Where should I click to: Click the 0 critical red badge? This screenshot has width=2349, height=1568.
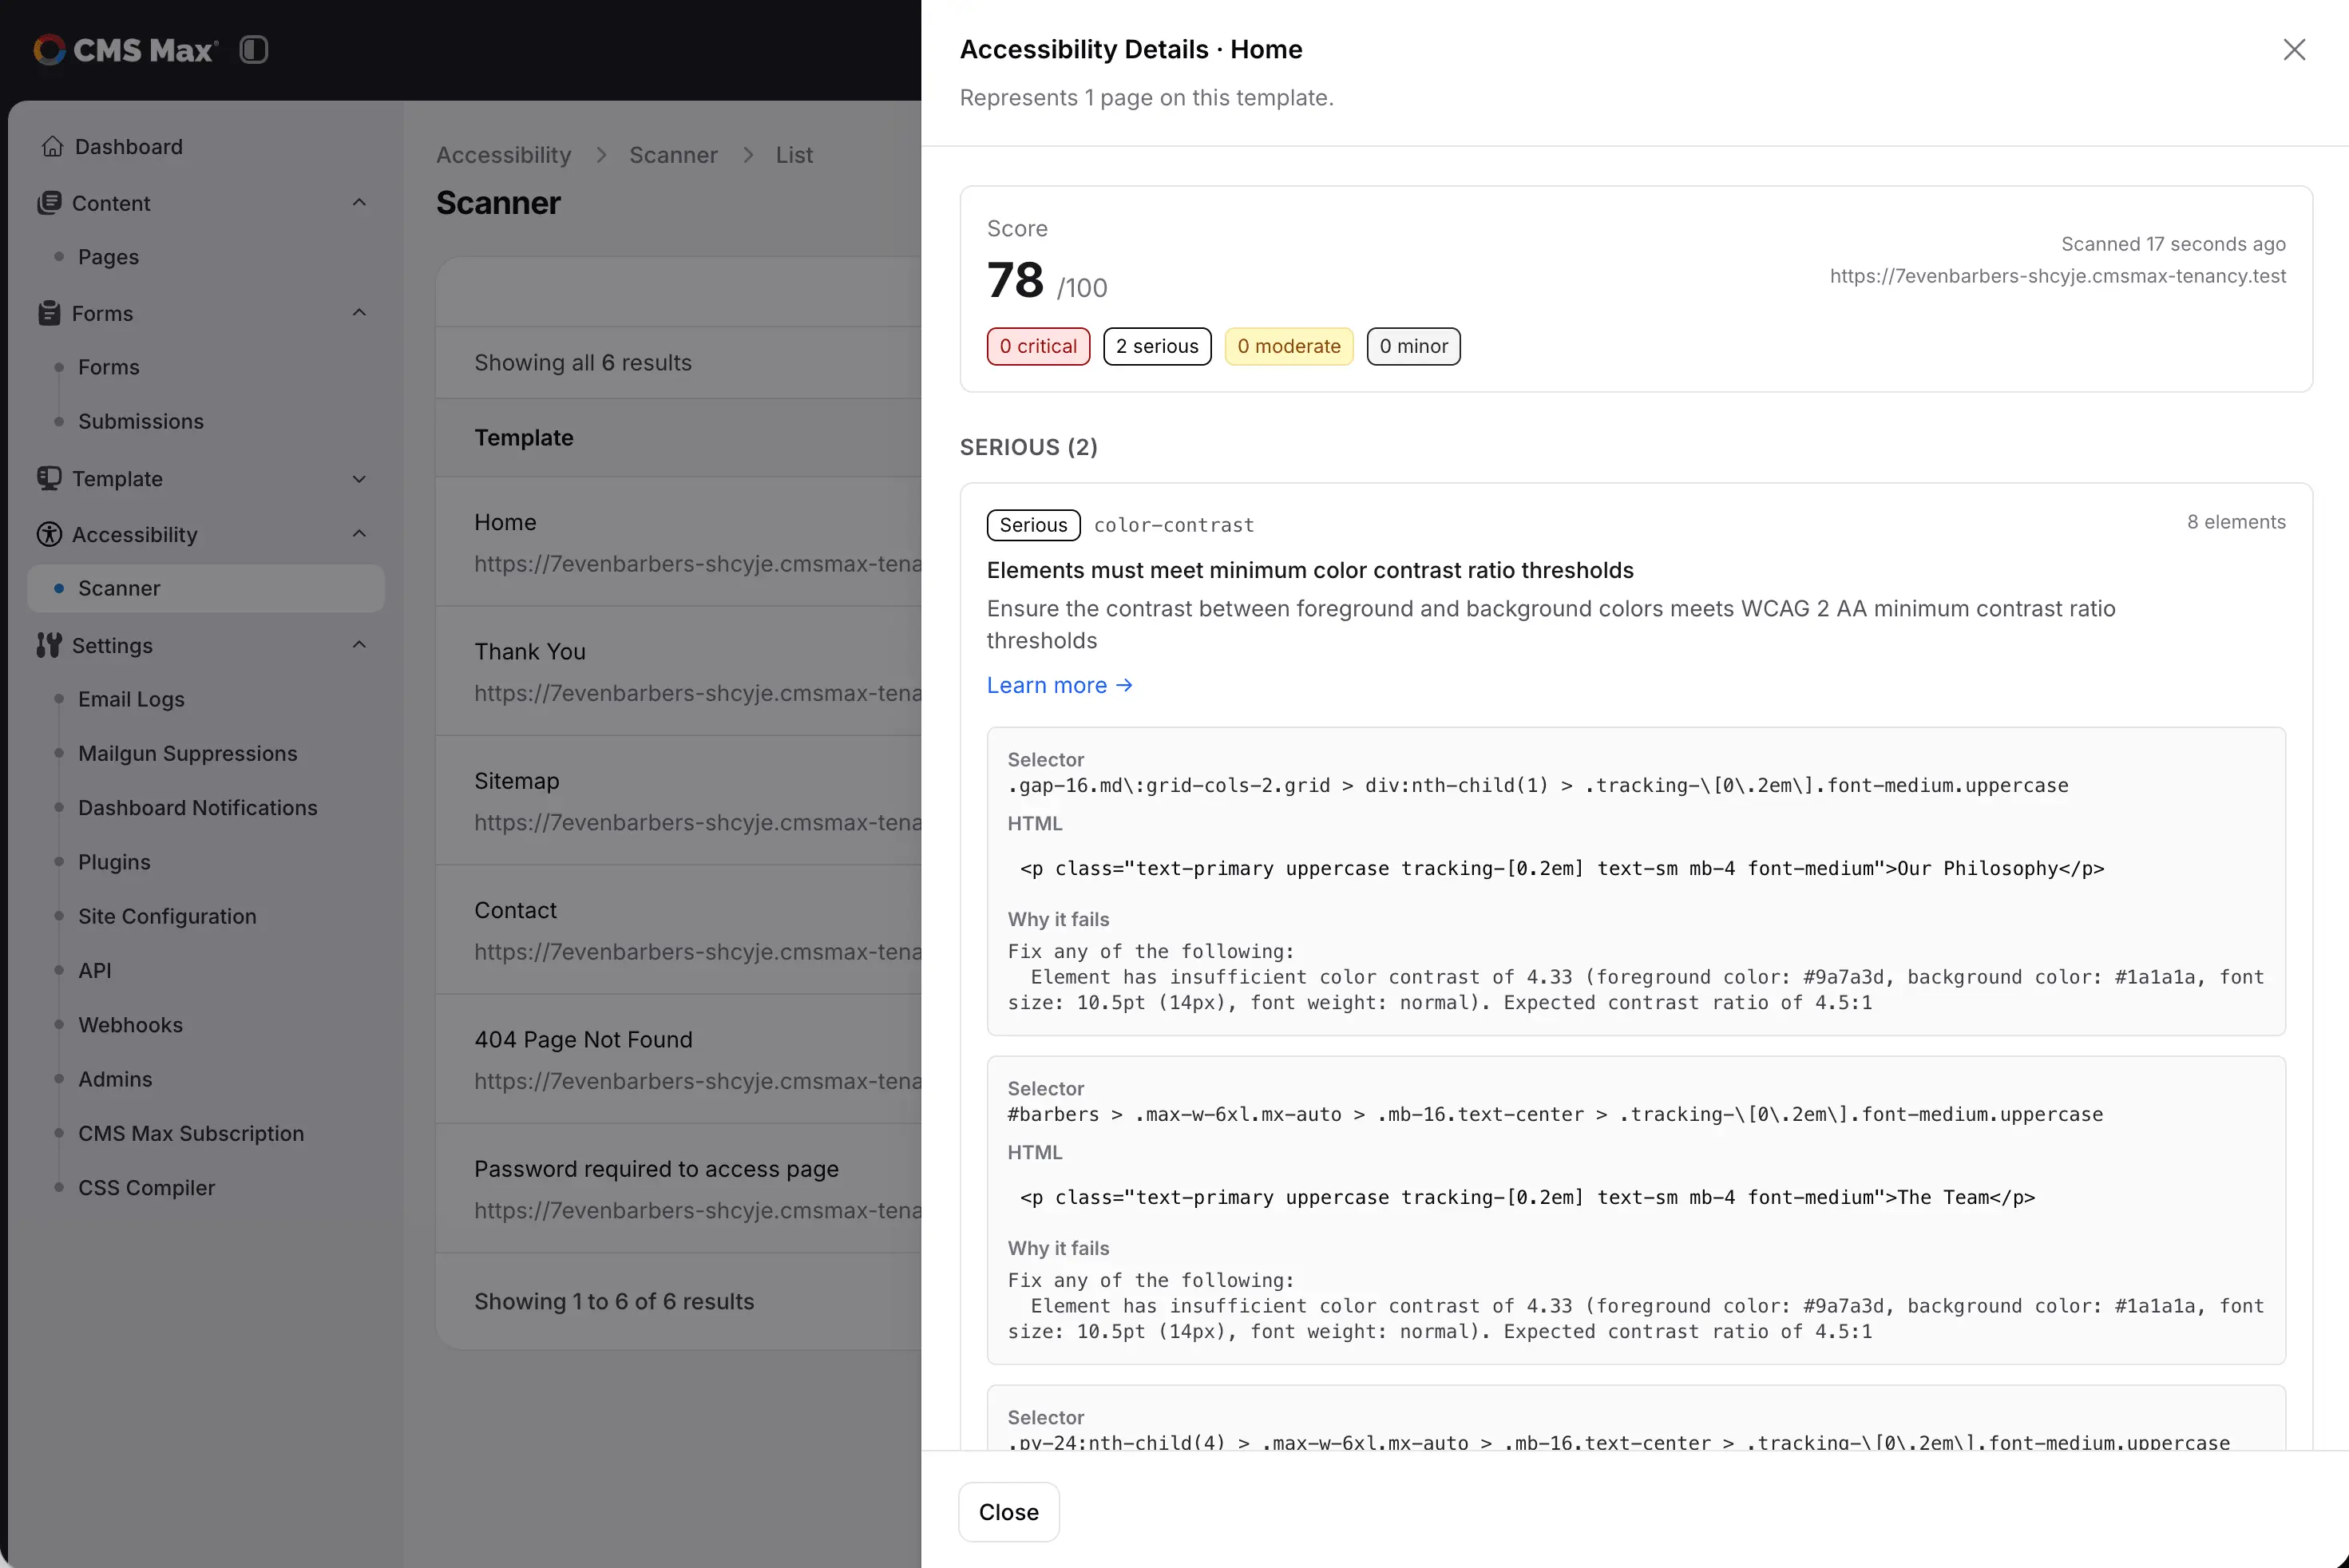pos(1038,346)
